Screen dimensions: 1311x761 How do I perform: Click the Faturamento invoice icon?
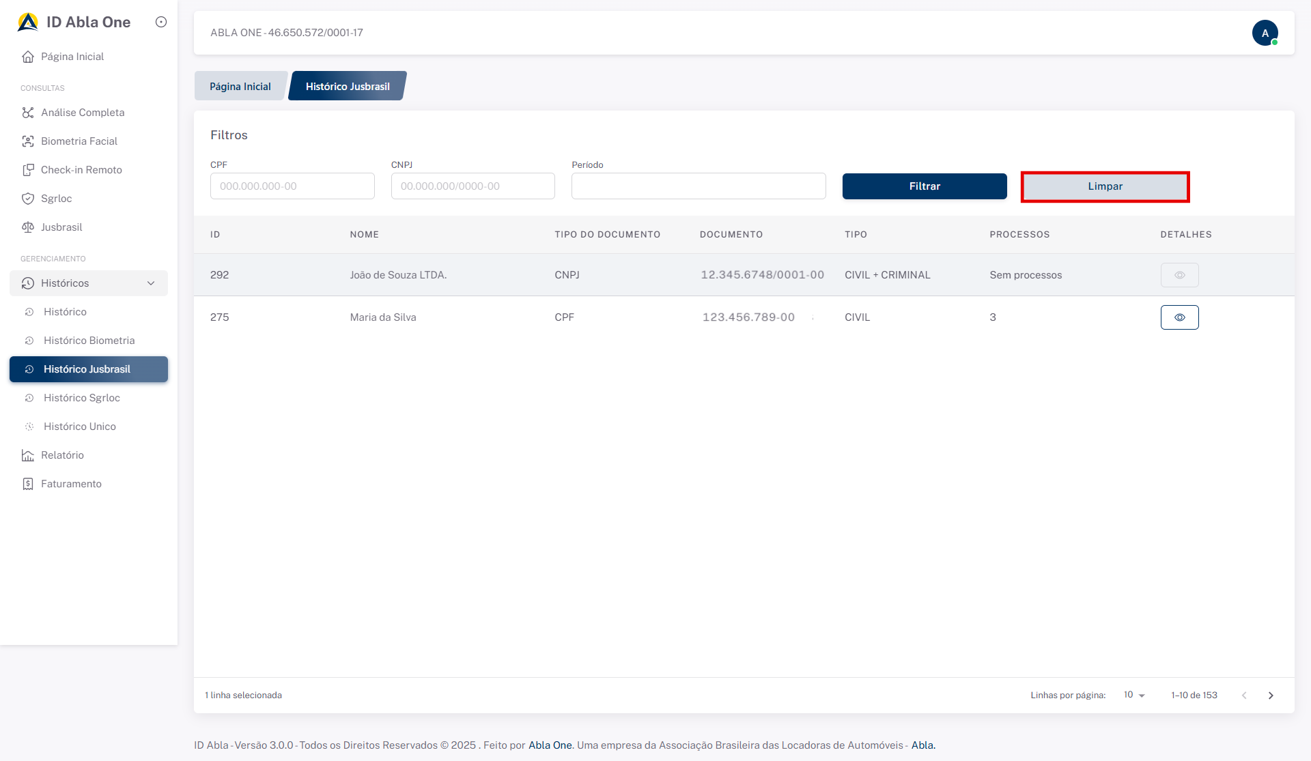pyautogui.click(x=28, y=484)
